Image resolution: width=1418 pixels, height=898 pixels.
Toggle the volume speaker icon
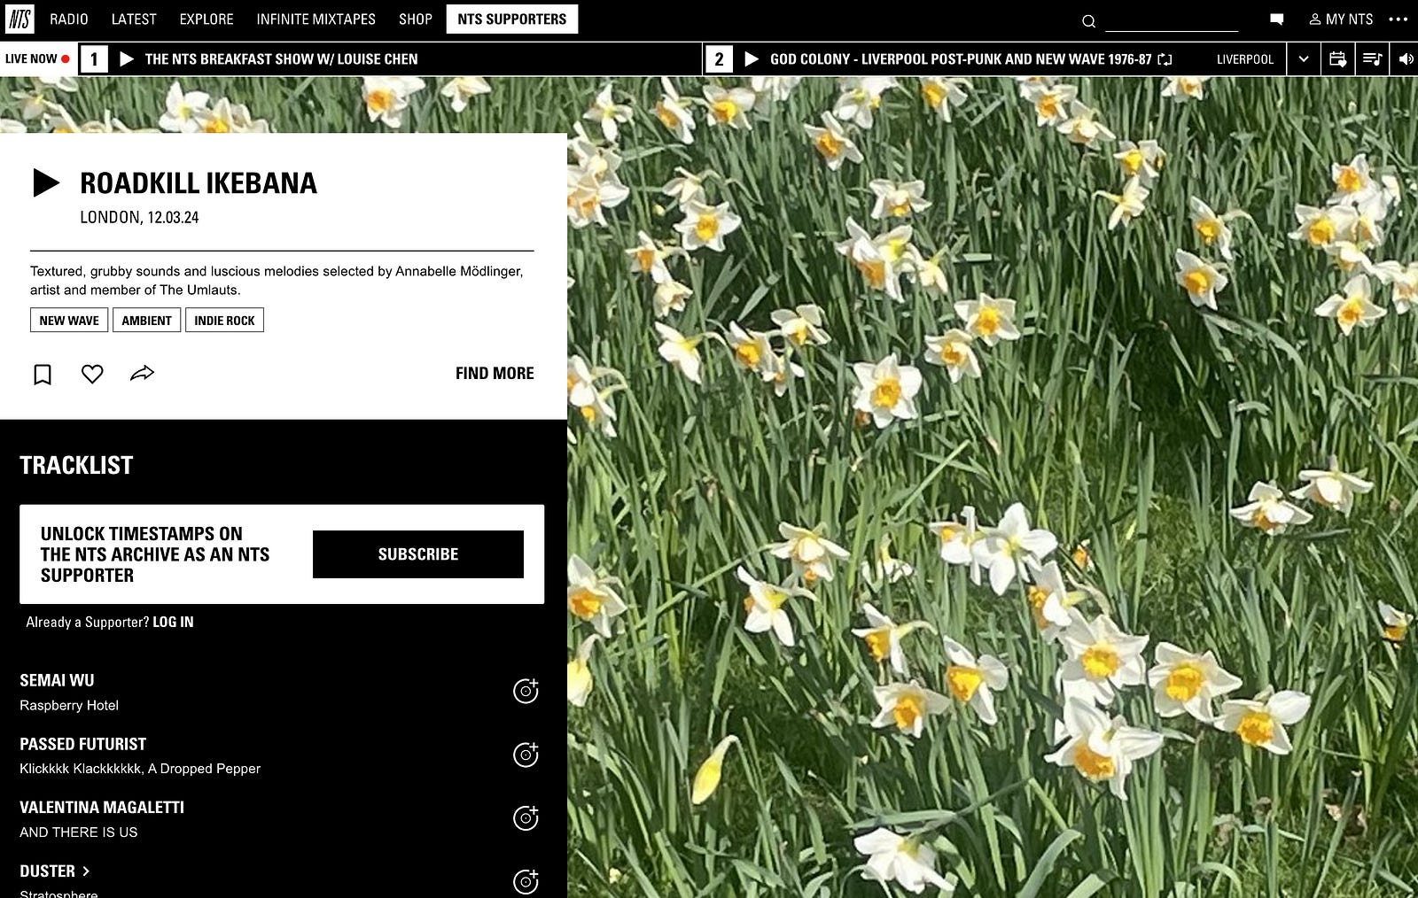point(1405,59)
